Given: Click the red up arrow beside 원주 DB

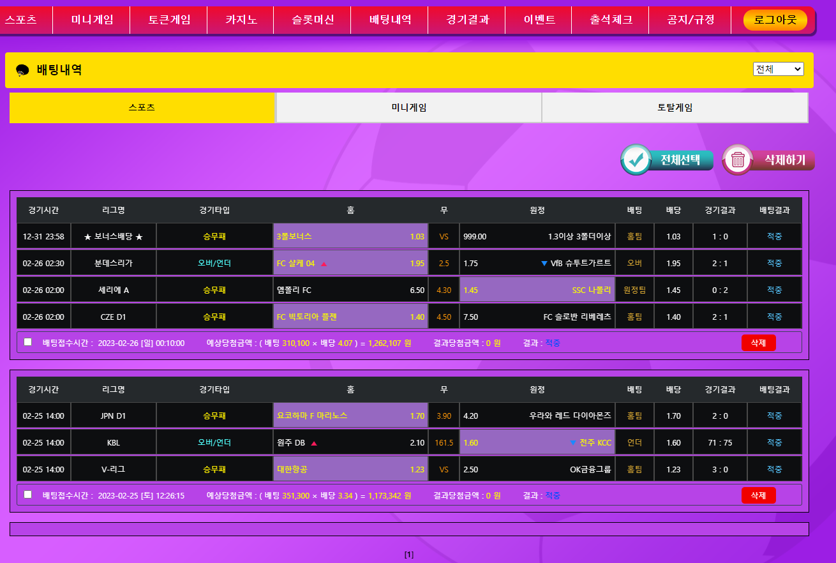Looking at the screenshot, I should coord(313,443).
